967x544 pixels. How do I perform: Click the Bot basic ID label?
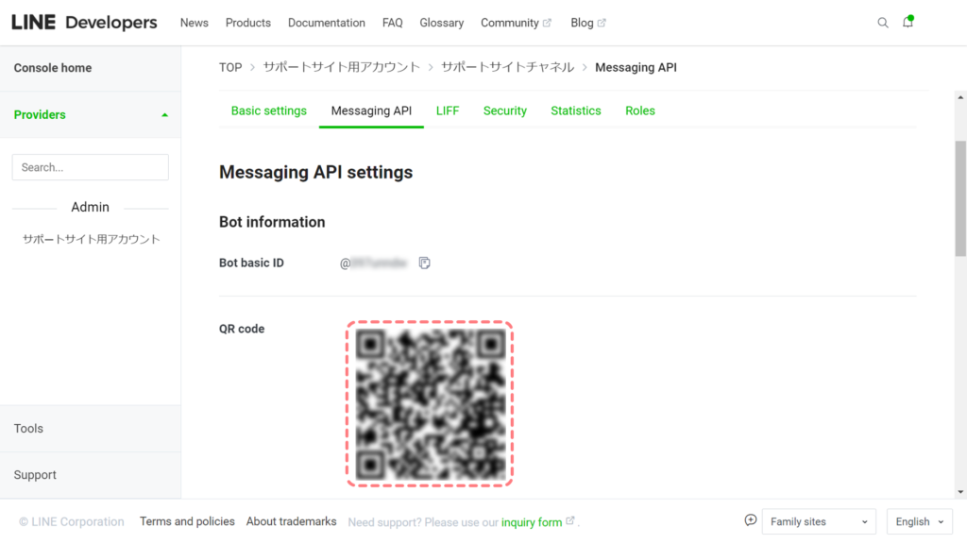click(x=251, y=263)
